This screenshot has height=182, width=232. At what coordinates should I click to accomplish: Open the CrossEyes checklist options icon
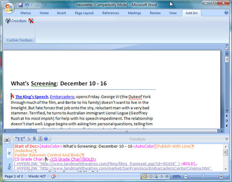[x=40, y=139]
